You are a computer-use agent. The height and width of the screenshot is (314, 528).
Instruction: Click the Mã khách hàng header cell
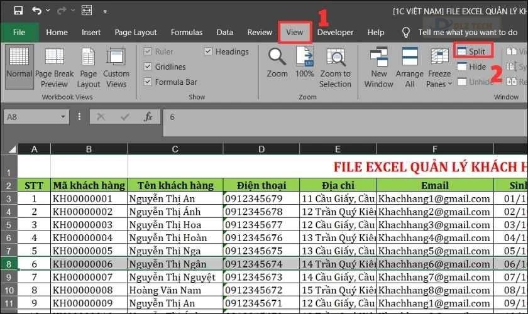(x=89, y=185)
